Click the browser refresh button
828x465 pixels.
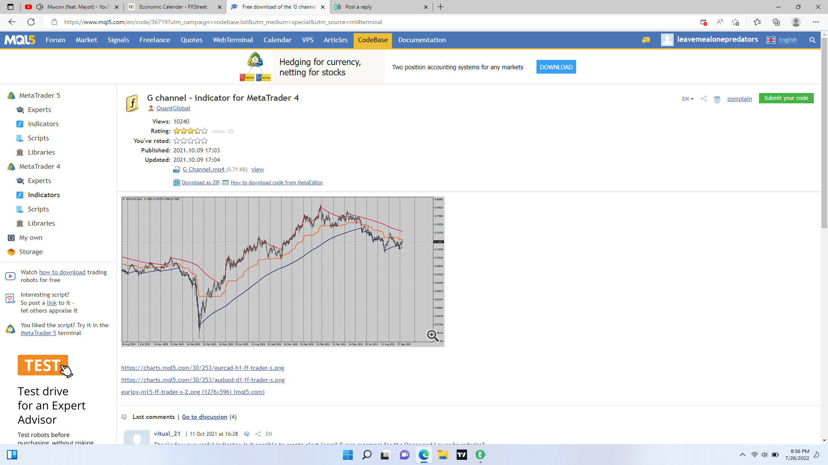click(31, 22)
